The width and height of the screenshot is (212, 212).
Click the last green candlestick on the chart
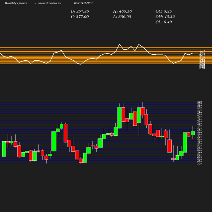point(193,133)
